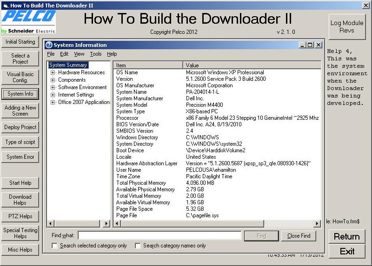Image resolution: width=372 pixels, height=266 pixels.
Task: Select the Processor row
Action: [x=217, y=118]
